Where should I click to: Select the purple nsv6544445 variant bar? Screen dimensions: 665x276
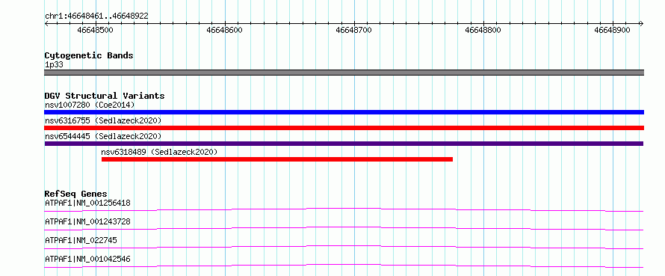coord(344,144)
